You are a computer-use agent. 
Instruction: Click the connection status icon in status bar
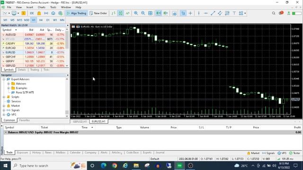tap(279, 159)
